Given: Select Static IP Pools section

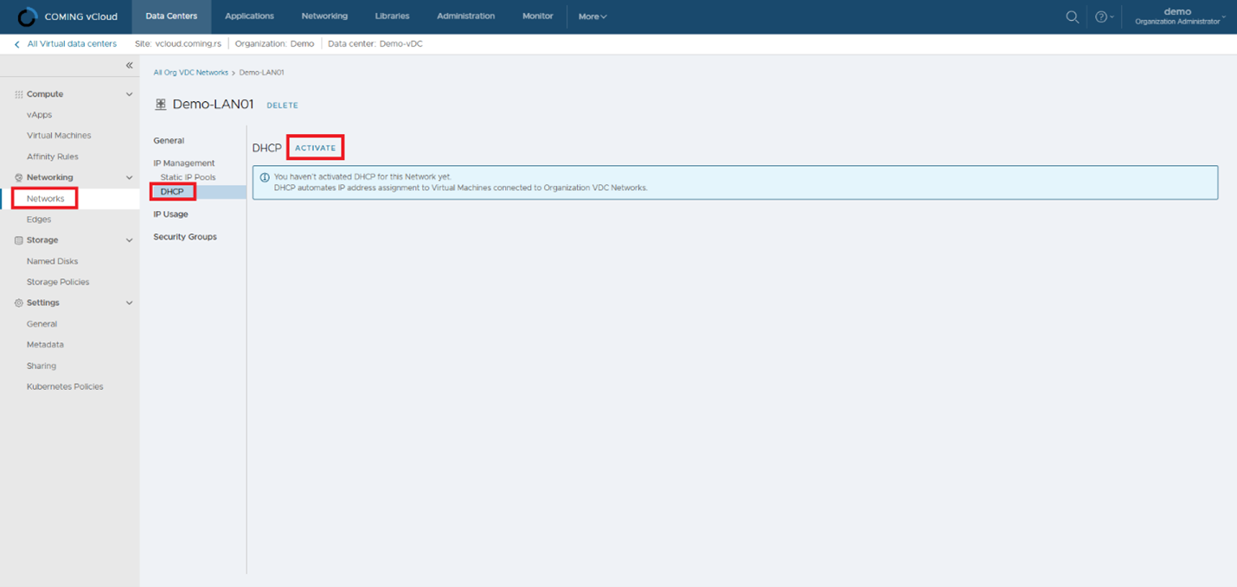Looking at the screenshot, I should (x=188, y=177).
